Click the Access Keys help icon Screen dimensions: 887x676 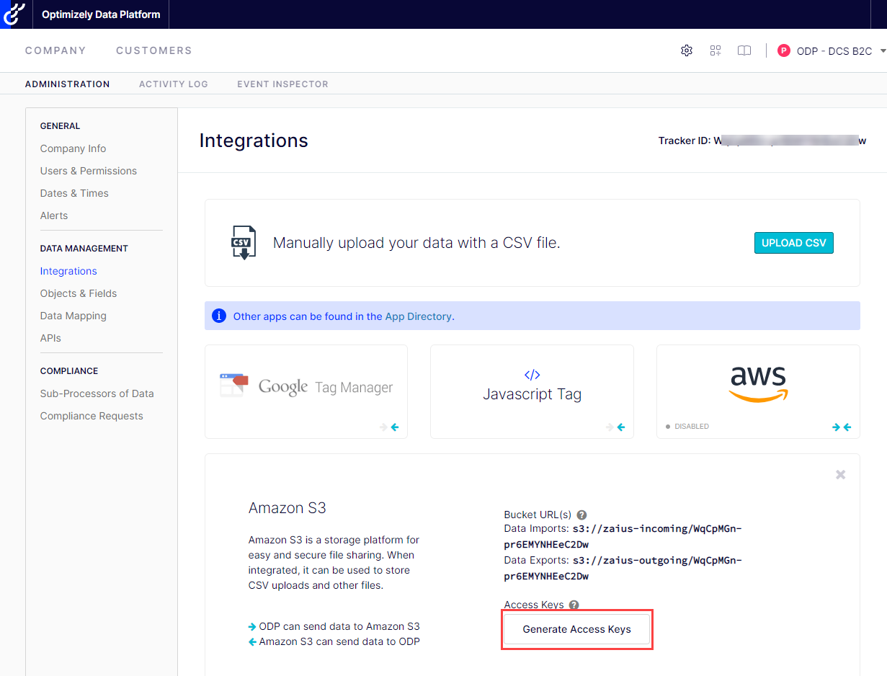[x=574, y=605]
